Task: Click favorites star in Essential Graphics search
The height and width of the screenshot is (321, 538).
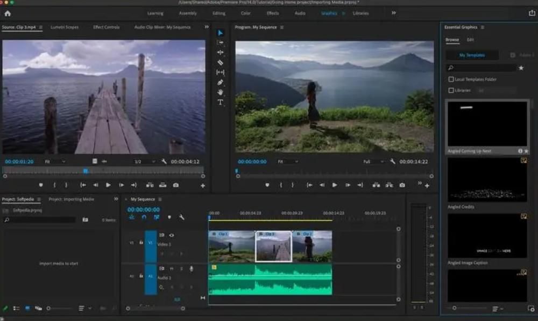Action: pyautogui.click(x=521, y=68)
